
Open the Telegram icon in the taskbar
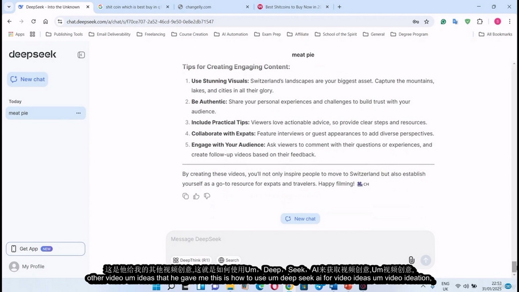319,286
